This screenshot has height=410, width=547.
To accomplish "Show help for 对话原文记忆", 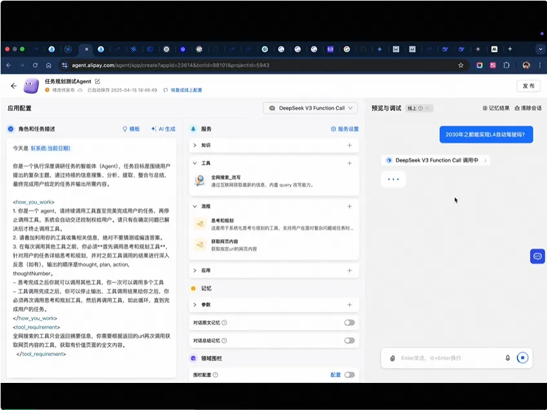I will coord(224,322).
